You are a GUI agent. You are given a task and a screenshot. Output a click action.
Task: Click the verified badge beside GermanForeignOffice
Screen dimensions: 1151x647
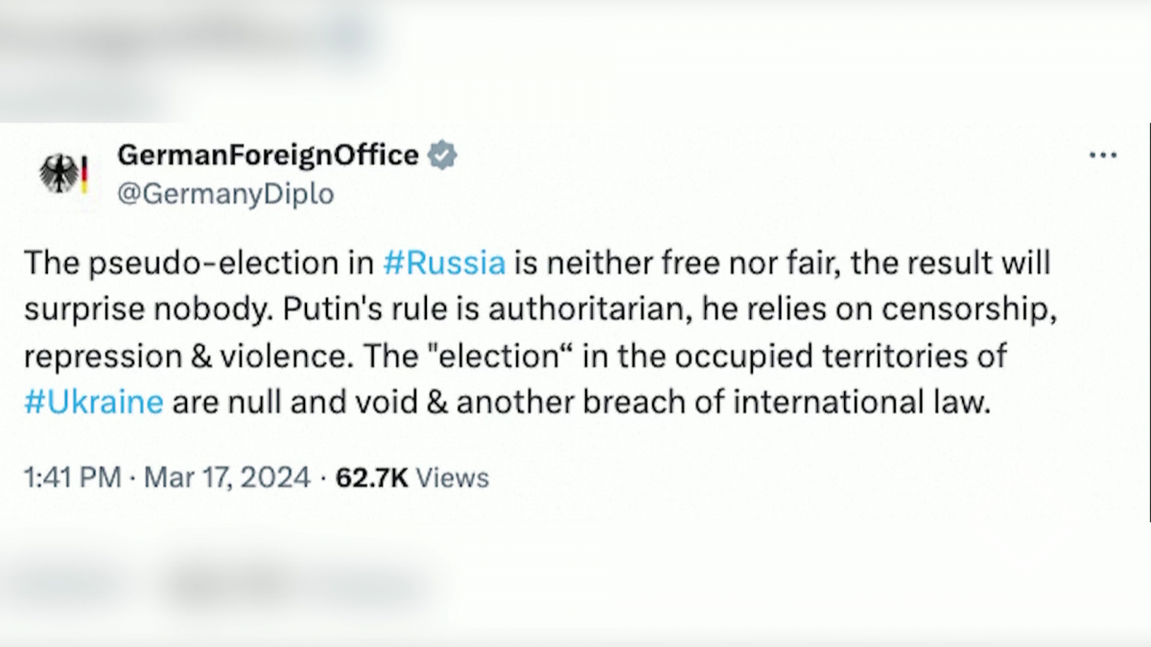442,154
